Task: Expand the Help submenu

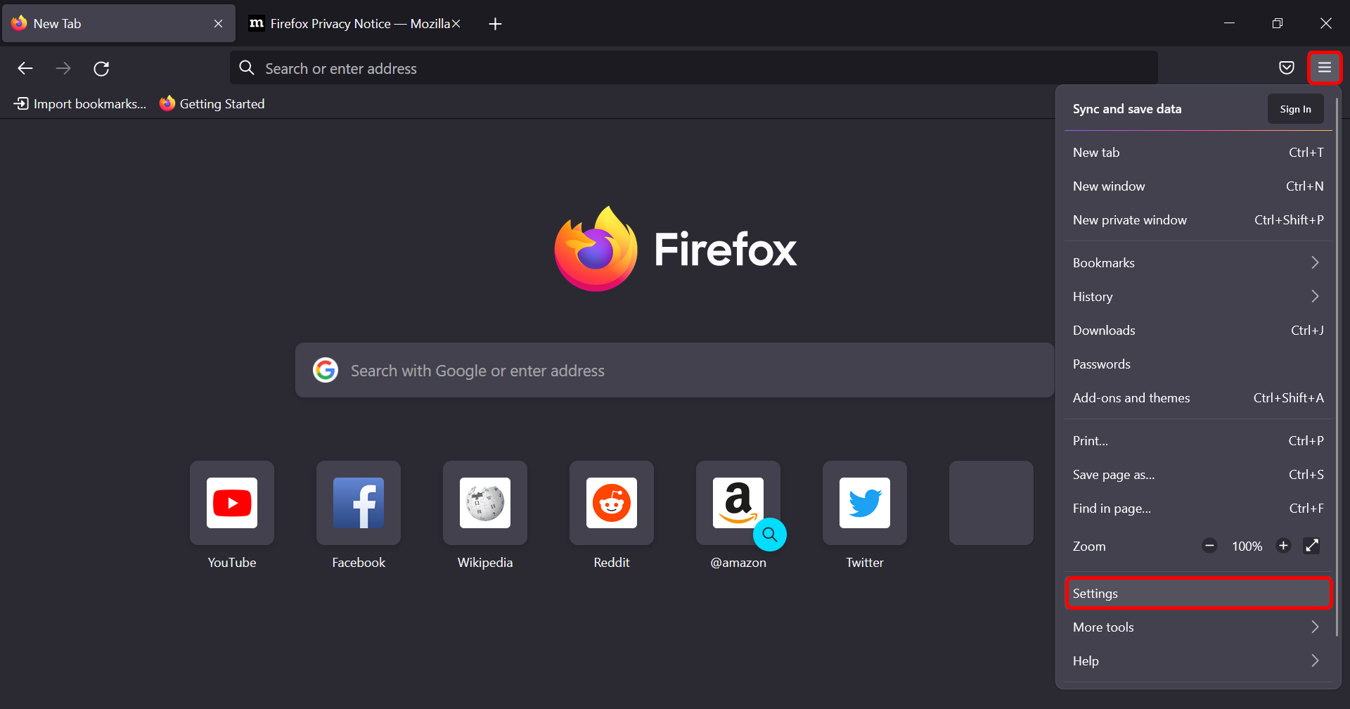Action: (x=1198, y=661)
